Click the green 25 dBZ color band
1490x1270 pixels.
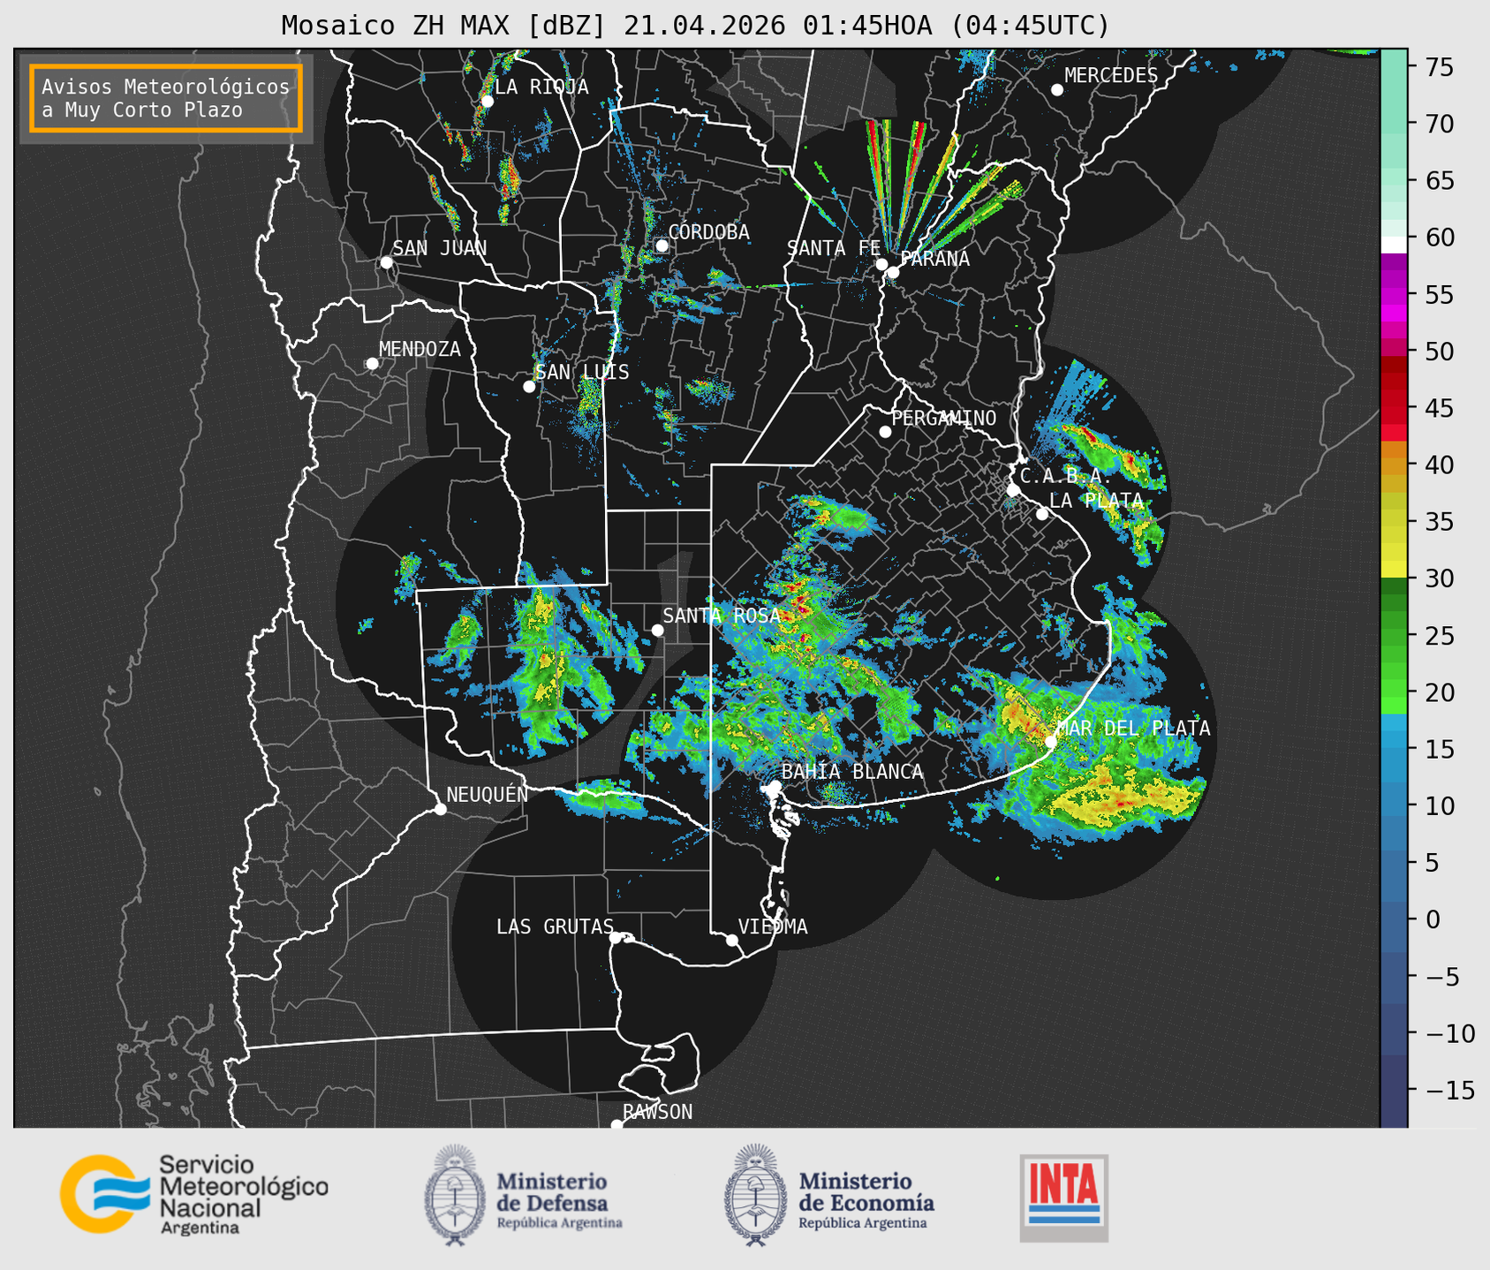1394,635
